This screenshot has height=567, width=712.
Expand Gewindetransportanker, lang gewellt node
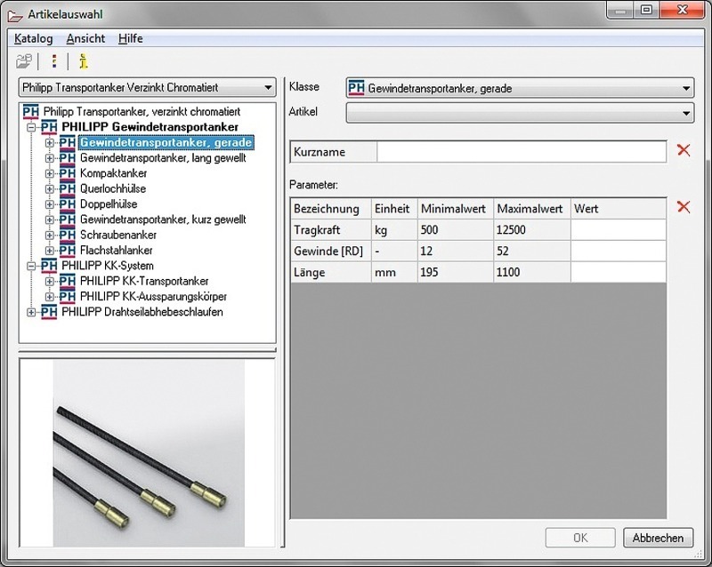[49, 158]
